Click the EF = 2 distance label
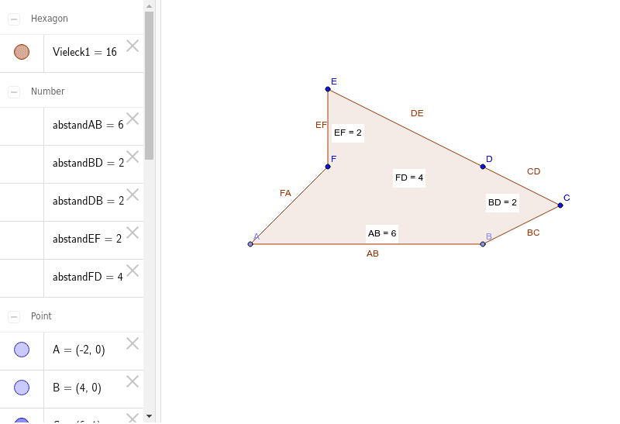 [x=347, y=133]
